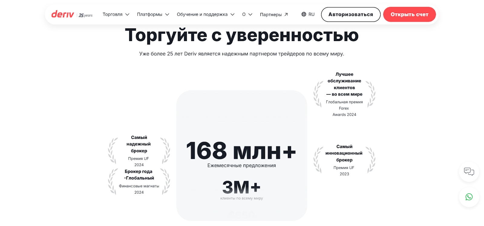Open the live chat widget icon
This screenshot has height=226, width=484.
click(x=469, y=172)
